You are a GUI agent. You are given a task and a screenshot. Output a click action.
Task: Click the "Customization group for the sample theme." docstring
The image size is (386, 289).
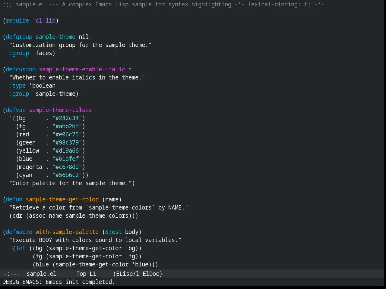click(x=81, y=45)
